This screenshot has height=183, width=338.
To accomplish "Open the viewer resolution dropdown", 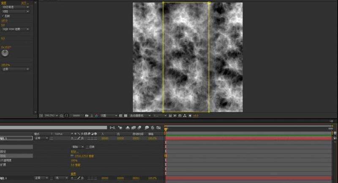I will tap(109, 115).
